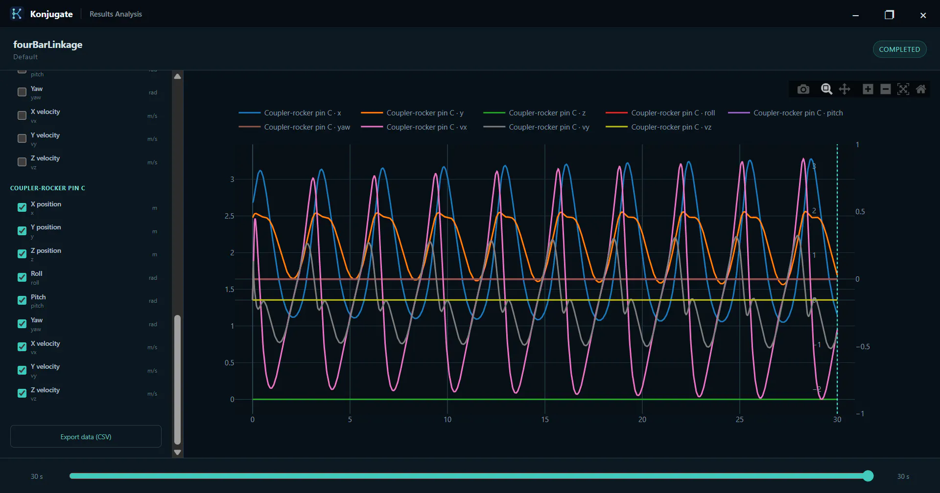Disable checked Y velocity series
Image resolution: width=940 pixels, height=493 pixels.
pyautogui.click(x=22, y=370)
